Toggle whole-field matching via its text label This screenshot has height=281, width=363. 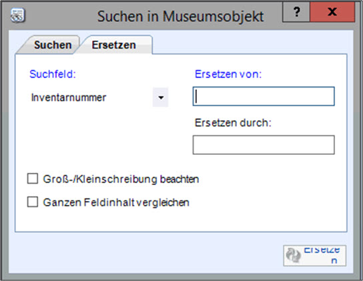click(116, 202)
